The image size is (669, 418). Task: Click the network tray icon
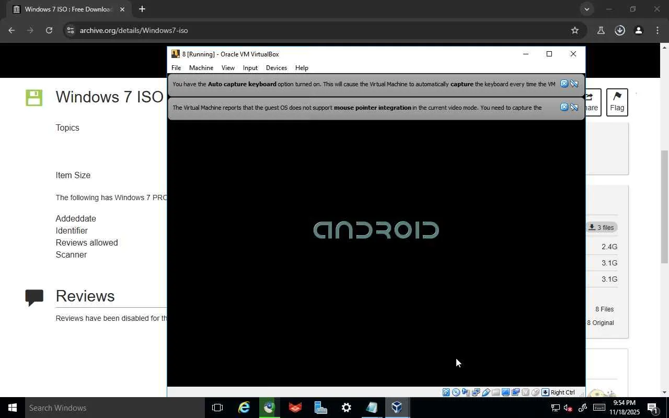556,408
